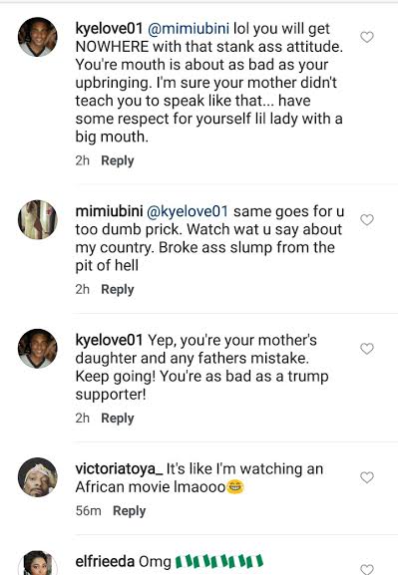398x575 pixels.
Task: Reply to victoriatoya_'s 56m old comment
Action: 130,511
